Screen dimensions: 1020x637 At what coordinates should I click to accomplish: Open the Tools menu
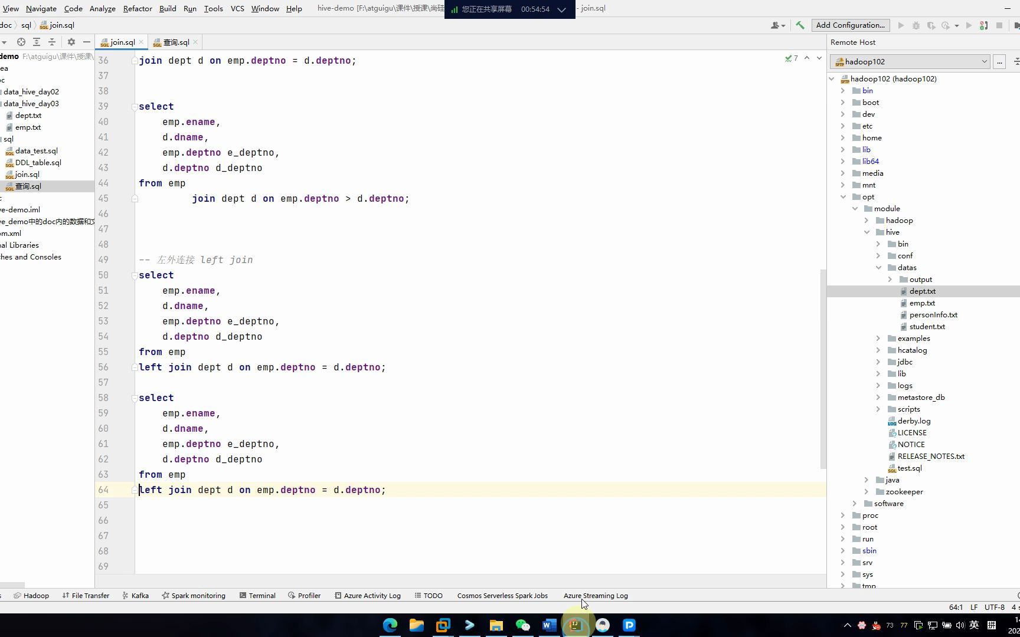tap(213, 8)
